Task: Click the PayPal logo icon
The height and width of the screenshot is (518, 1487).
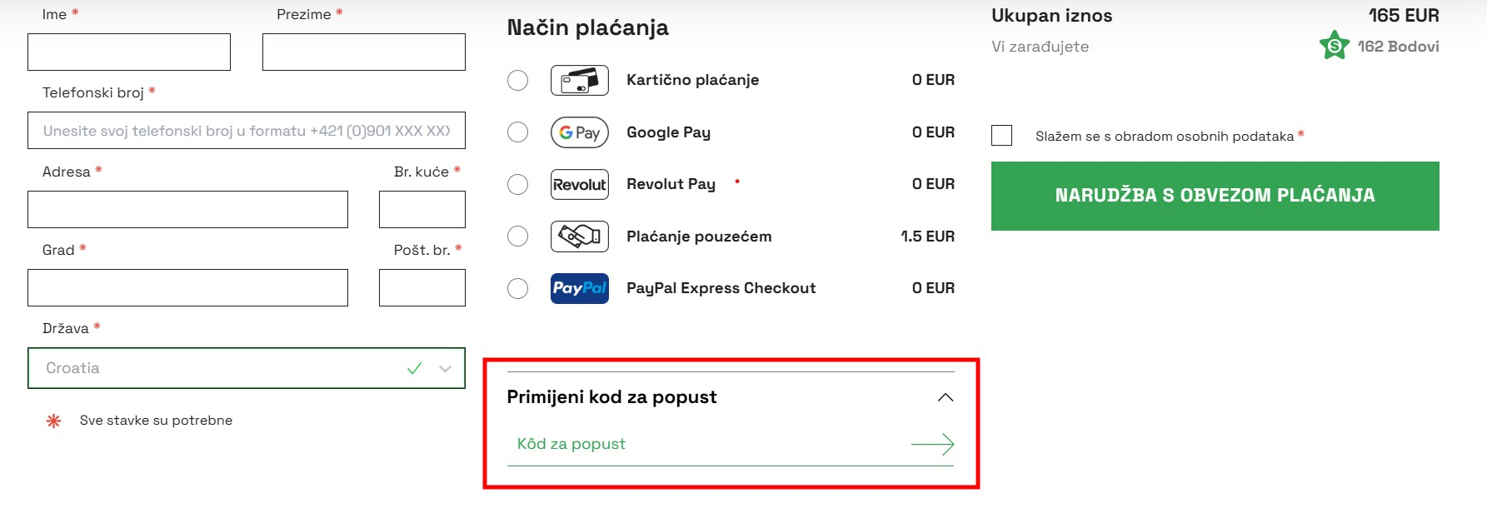Action: tap(579, 289)
